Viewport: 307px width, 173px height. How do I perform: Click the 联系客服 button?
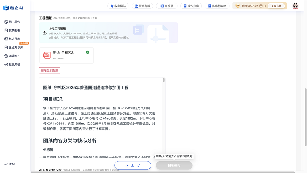tap(142, 6)
